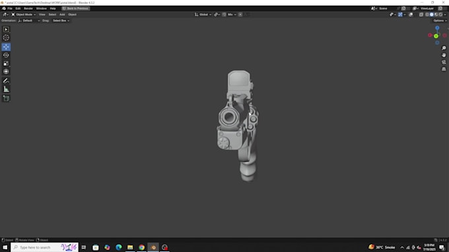The height and width of the screenshot is (252, 449).
Task: Open the Mix snapping dropdown
Action: [232, 14]
